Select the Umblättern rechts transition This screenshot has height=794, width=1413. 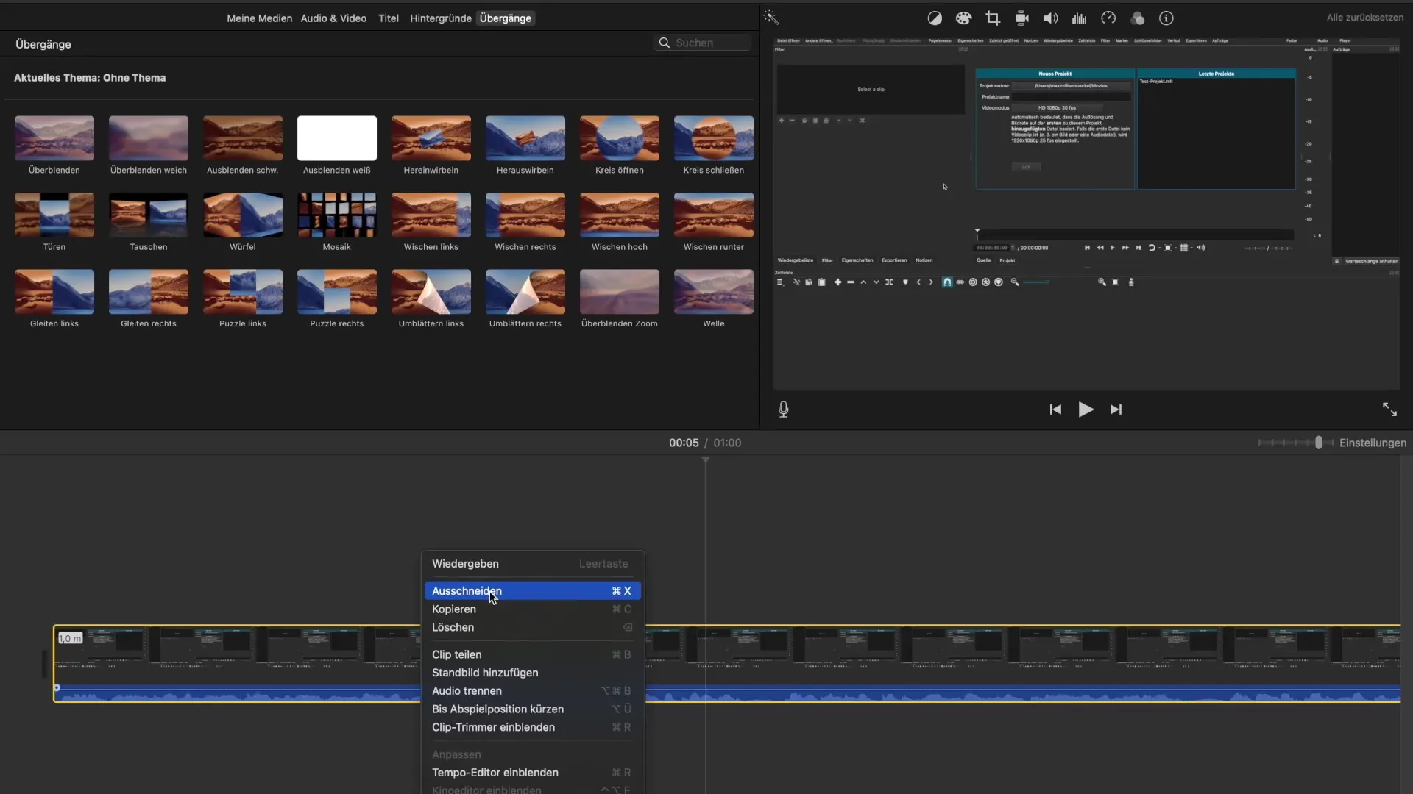coord(525,292)
